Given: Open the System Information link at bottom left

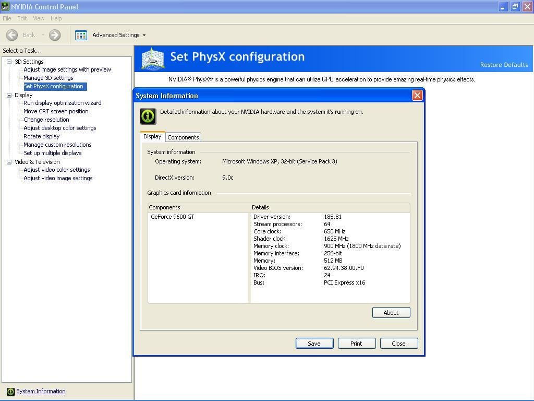Looking at the screenshot, I should click(x=41, y=392).
